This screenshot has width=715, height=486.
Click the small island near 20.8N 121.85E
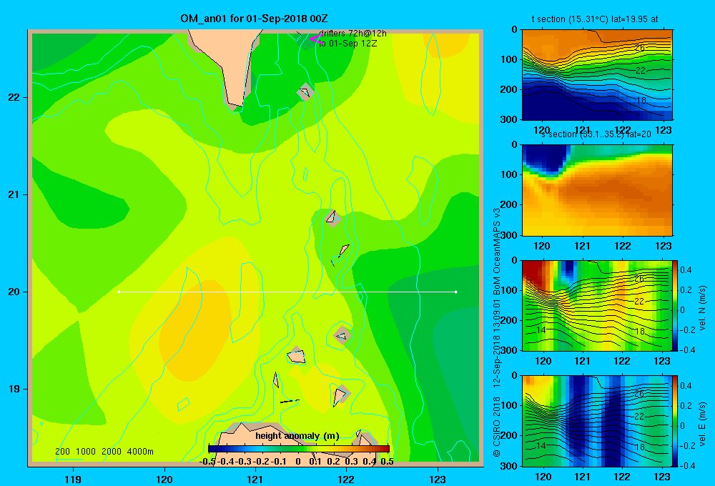click(x=332, y=217)
